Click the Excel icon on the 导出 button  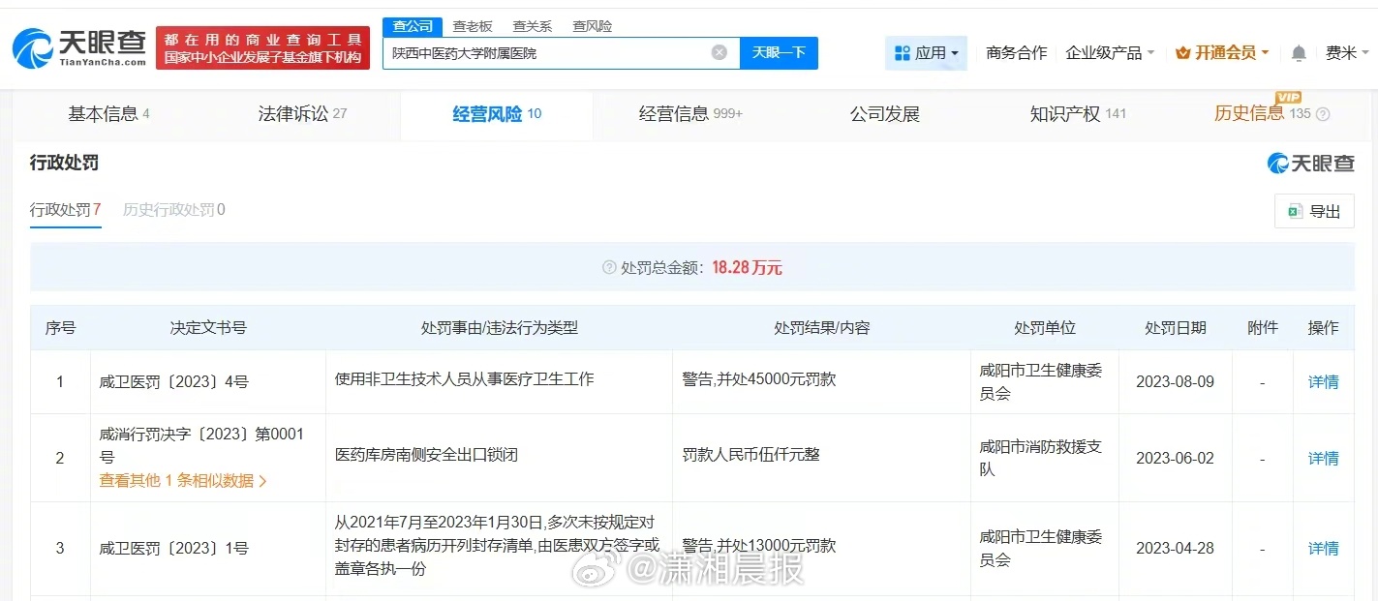(x=1296, y=211)
